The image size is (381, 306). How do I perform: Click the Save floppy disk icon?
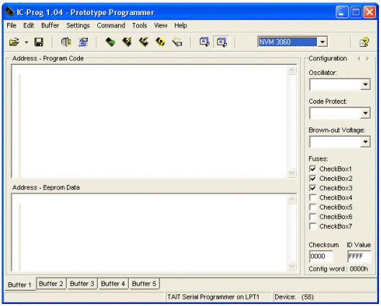coord(39,42)
